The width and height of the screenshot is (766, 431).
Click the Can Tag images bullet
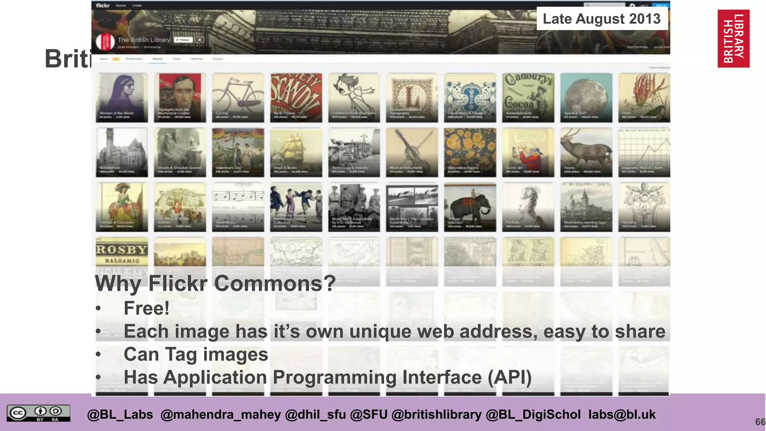196,354
